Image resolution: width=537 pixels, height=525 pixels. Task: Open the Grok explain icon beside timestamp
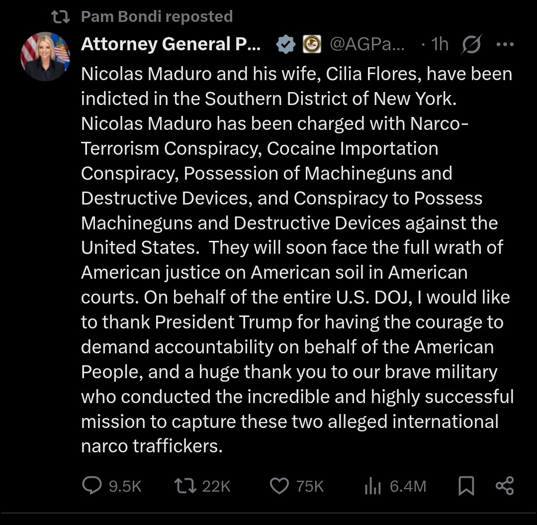click(x=470, y=45)
